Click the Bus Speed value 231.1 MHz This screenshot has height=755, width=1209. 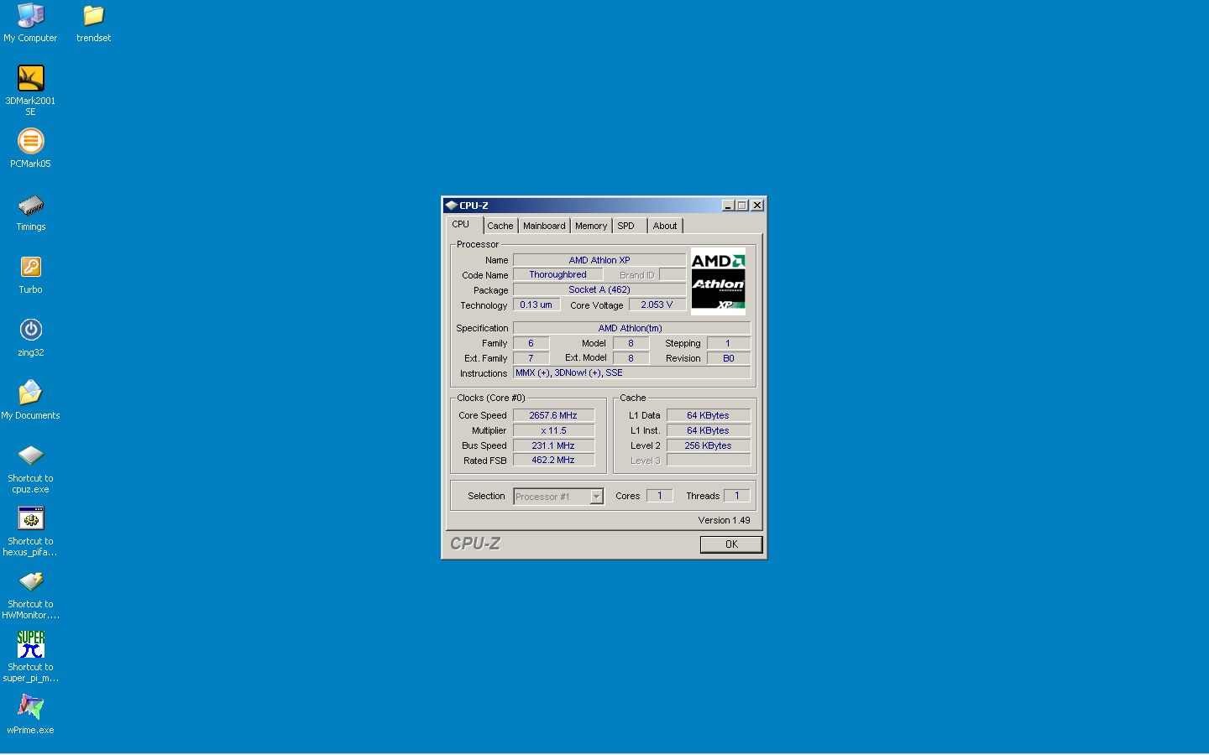[x=553, y=445]
